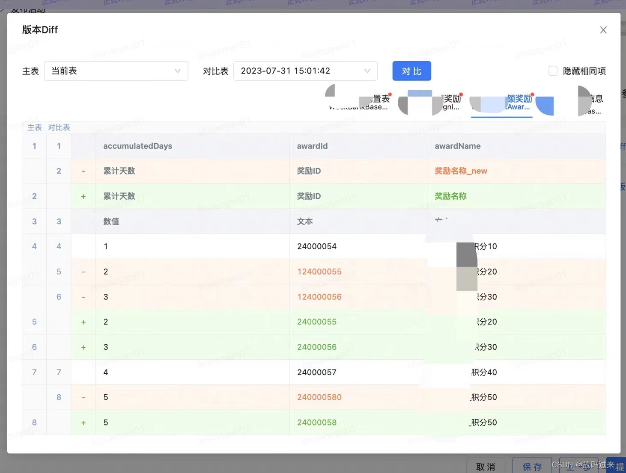Screen dimensions: 626x473
Task: Click the plus marker in the 24000058 row
Action: (x=83, y=423)
